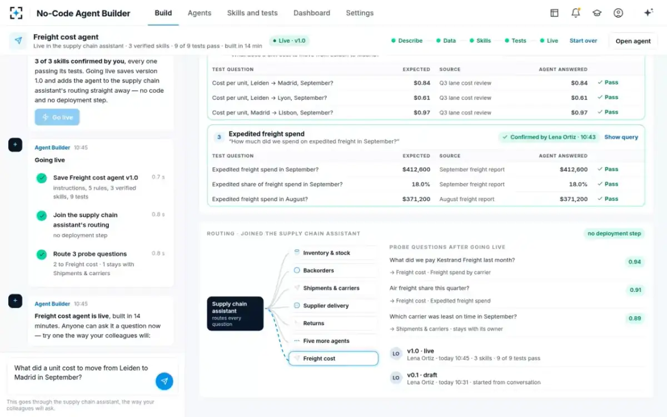Click the Confirmed by Lena Ortiz badge
The height and width of the screenshot is (417, 667).
pos(548,137)
